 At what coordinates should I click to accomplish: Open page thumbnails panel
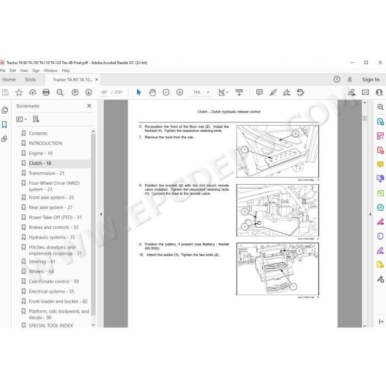(4, 110)
